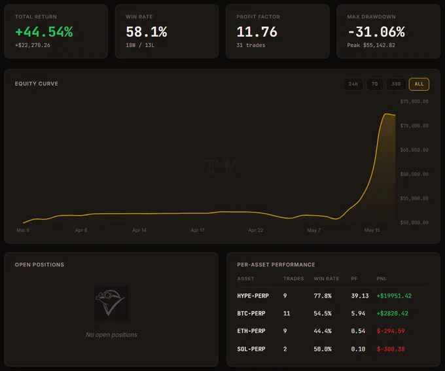The image size is (445, 371).
Task: Click SOL-PERP profit factor 0.10
Action: pyautogui.click(x=358, y=349)
